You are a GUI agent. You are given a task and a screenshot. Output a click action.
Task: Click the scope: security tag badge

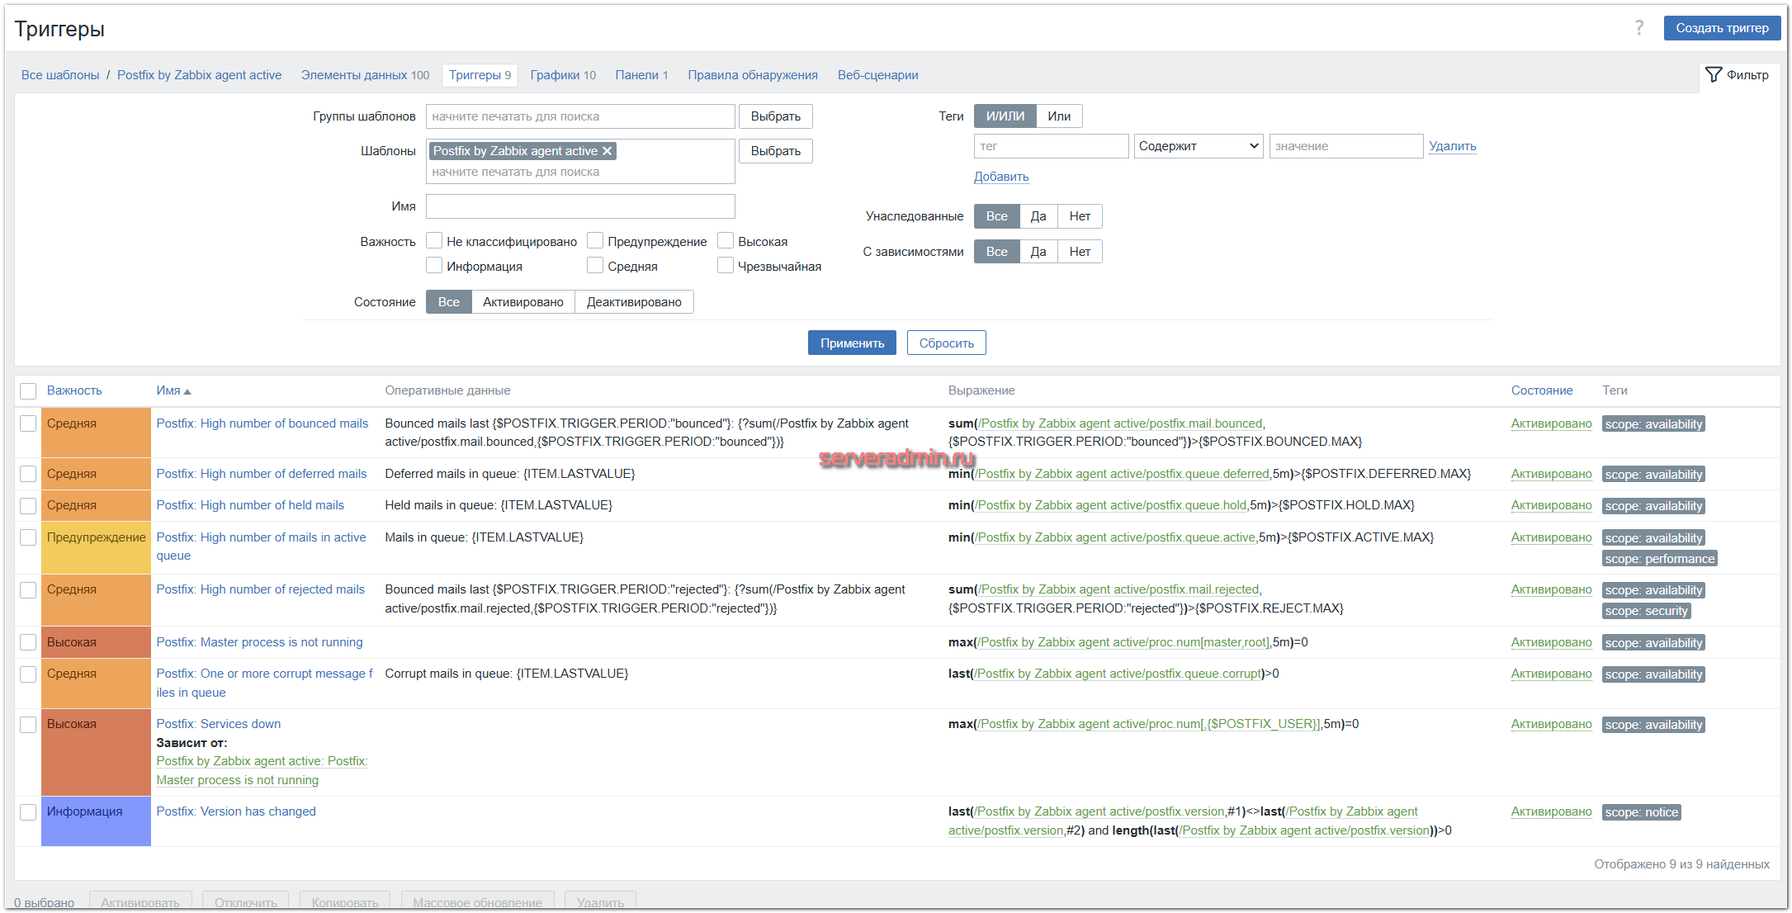[1646, 612]
